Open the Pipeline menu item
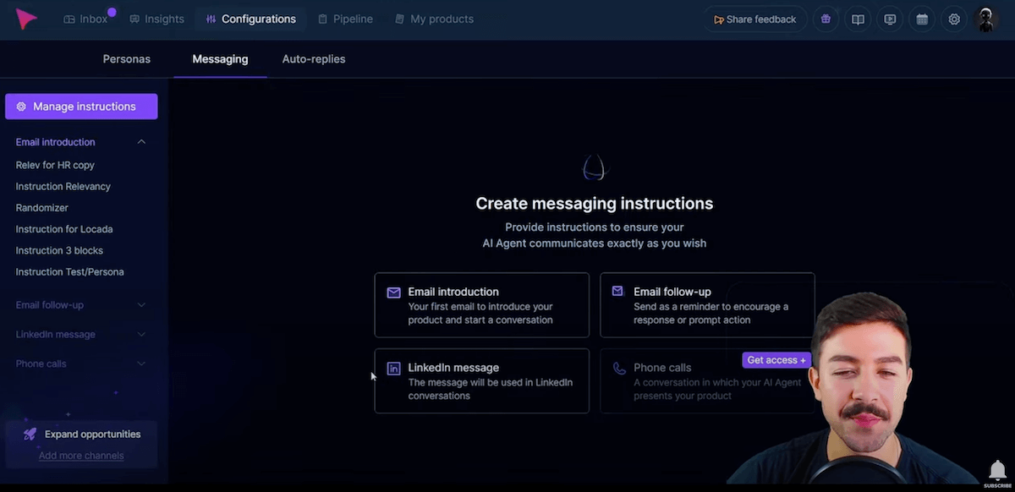 (345, 19)
